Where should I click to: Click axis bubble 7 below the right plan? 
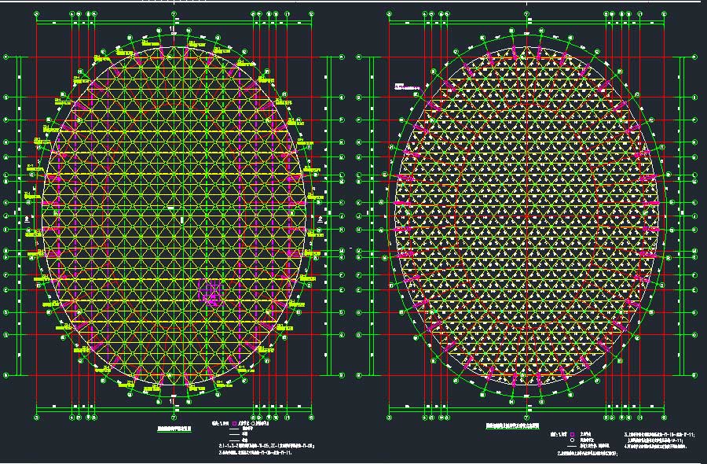(526, 418)
